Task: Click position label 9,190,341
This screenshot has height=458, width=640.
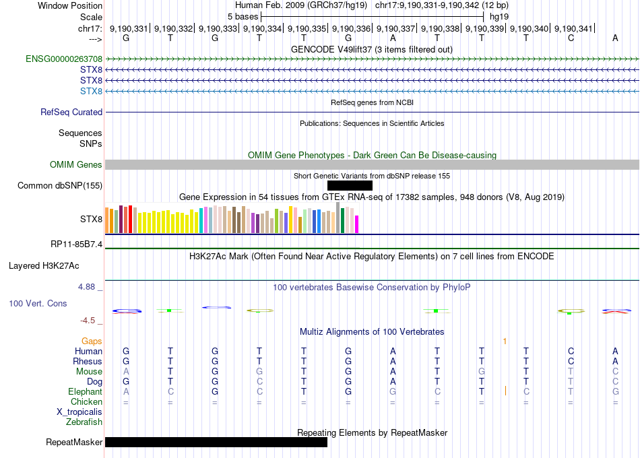Action: point(573,28)
